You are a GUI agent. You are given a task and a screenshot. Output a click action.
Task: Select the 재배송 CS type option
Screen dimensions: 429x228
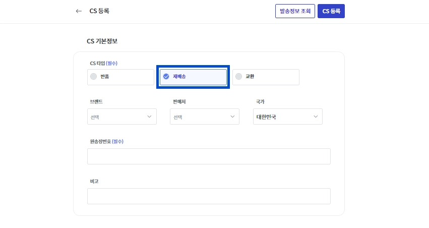[x=193, y=77]
